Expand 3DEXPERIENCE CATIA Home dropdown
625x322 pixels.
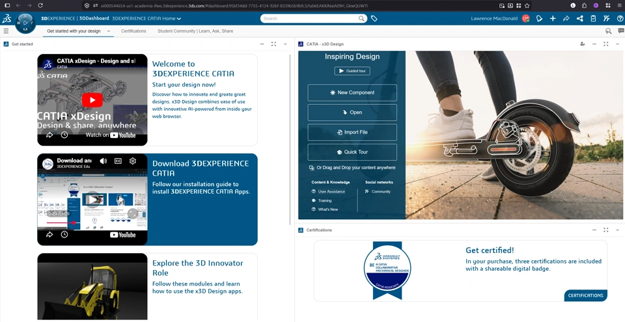click(179, 18)
